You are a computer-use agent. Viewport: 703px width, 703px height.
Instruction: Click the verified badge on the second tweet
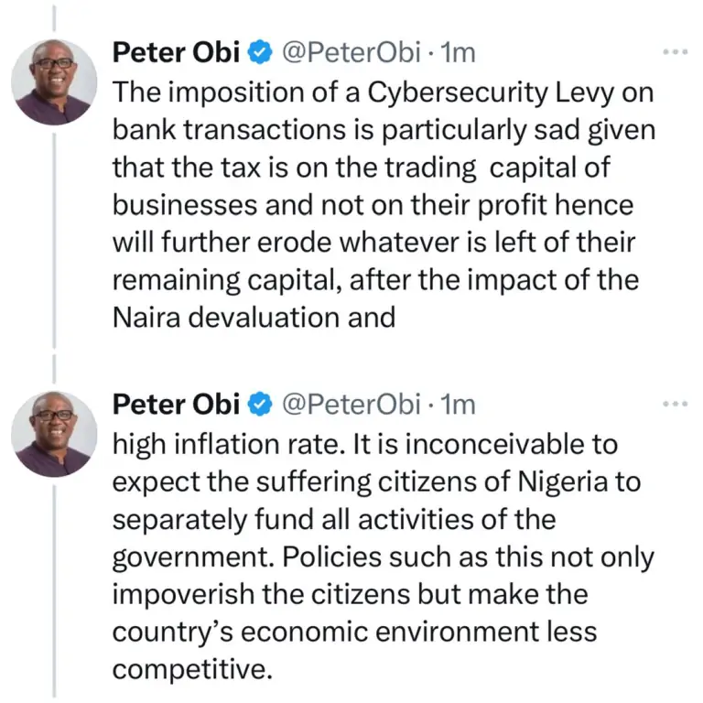click(261, 405)
